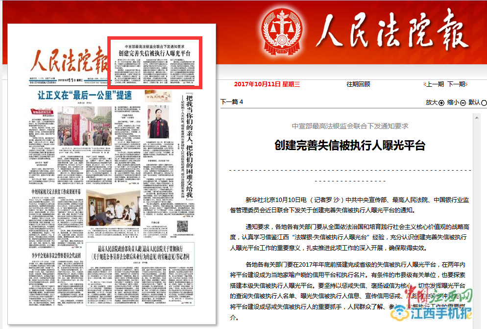Open the 李少平会见南非议会警察委员会代表团 story on the page
Image resolution: width=487 pixels, height=329 pixels.
[56, 255]
